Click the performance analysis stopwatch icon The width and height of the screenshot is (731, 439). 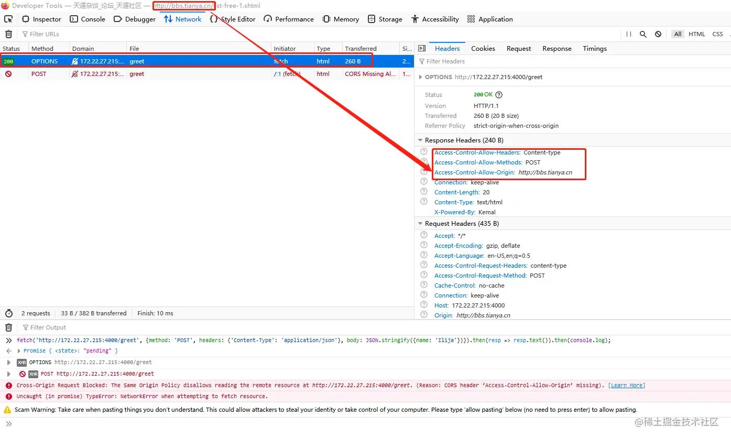(9, 313)
